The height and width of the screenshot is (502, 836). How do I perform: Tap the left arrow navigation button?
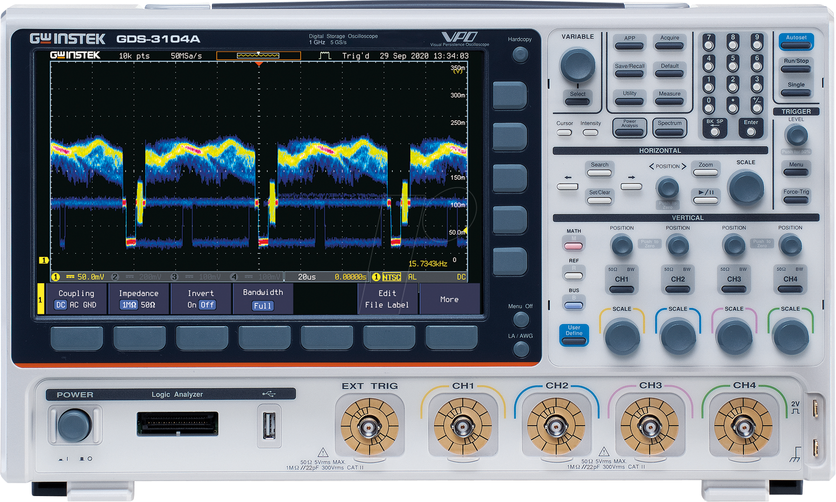[567, 187]
